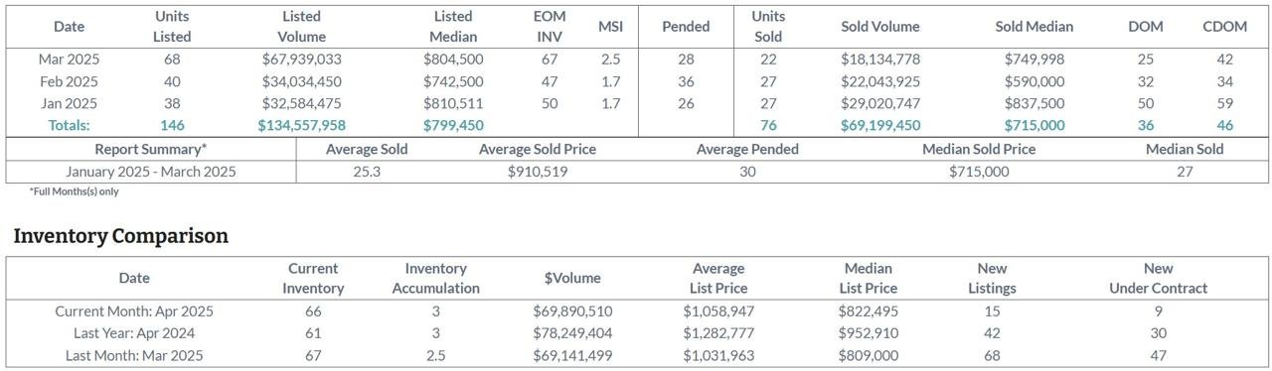The image size is (1272, 371).
Task: Click the Last Month: Mar 2025 row
Action: pos(637,355)
